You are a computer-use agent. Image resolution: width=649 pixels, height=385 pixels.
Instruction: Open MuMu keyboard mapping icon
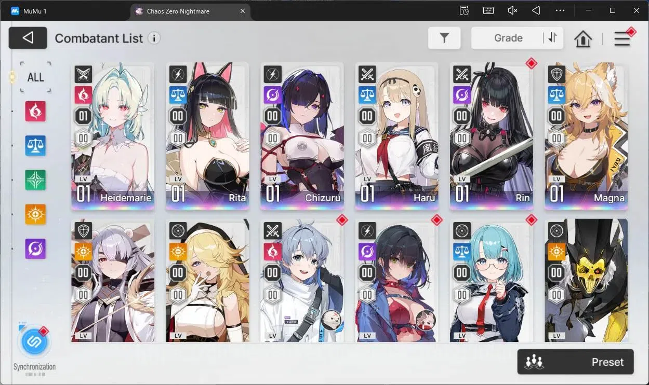coord(488,10)
